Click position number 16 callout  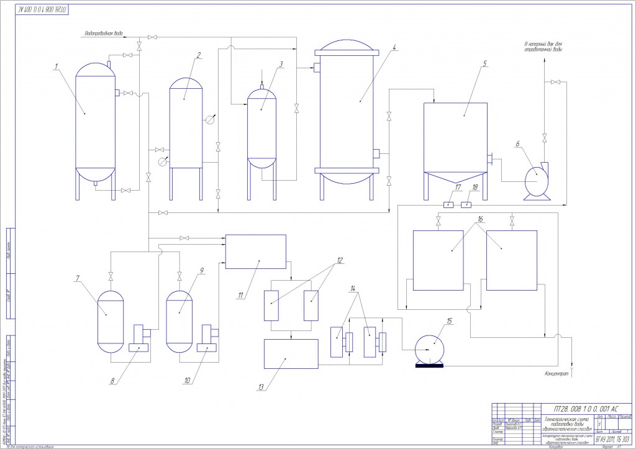[480, 219]
